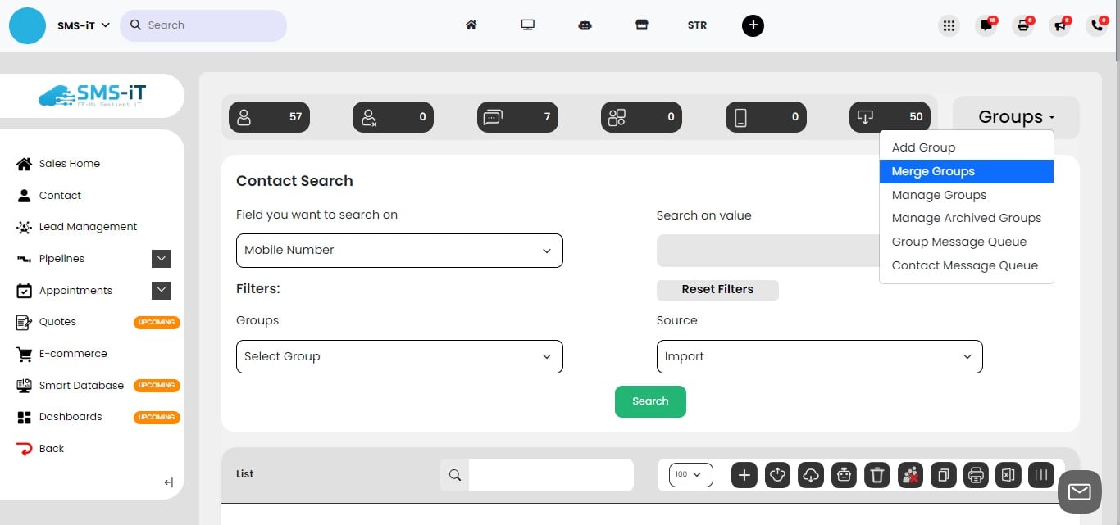Viewport: 1120px width, 525px height.
Task: Change the Source dropdown from Import
Action: pos(819,356)
